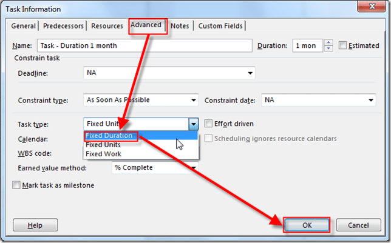Open the Custom Fields tab
This screenshot has width=391, height=243.
point(219,26)
